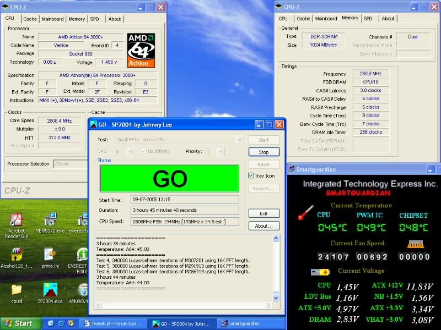
Task: Click the green GO status panel
Action: 169,178
